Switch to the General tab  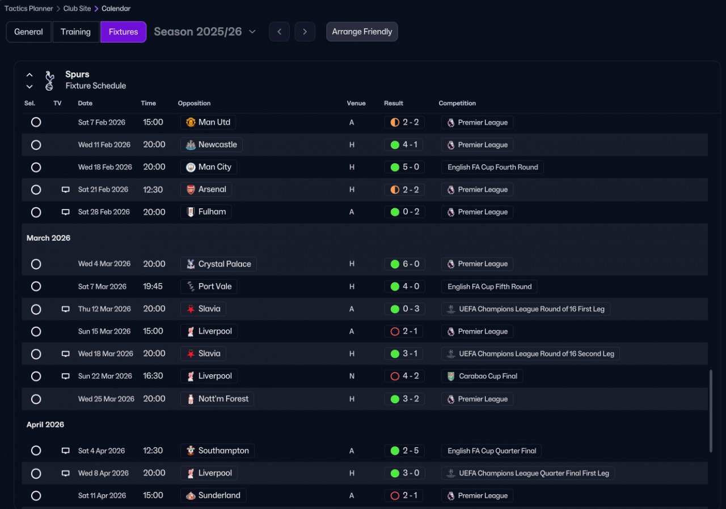28,32
